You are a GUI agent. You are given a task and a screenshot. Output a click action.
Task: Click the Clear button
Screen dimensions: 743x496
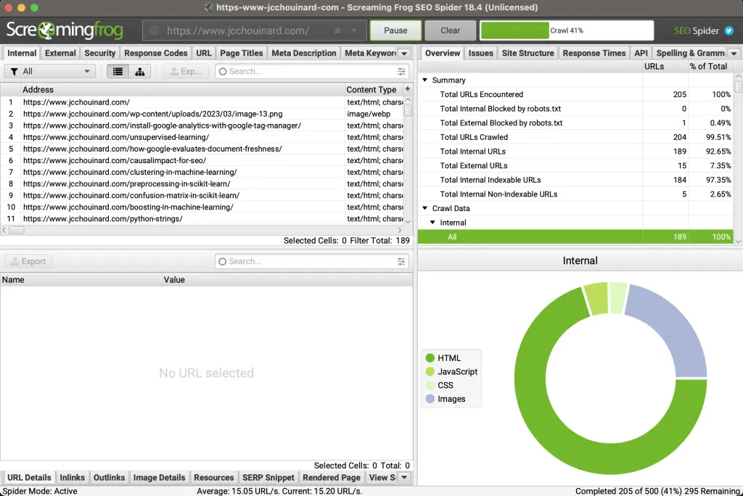[x=450, y=30]
